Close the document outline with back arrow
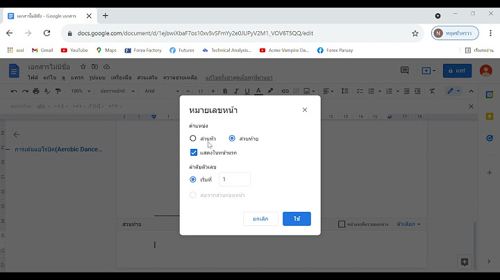The width and height of the screenshot is (500, 280). click(x=17, y=134)
